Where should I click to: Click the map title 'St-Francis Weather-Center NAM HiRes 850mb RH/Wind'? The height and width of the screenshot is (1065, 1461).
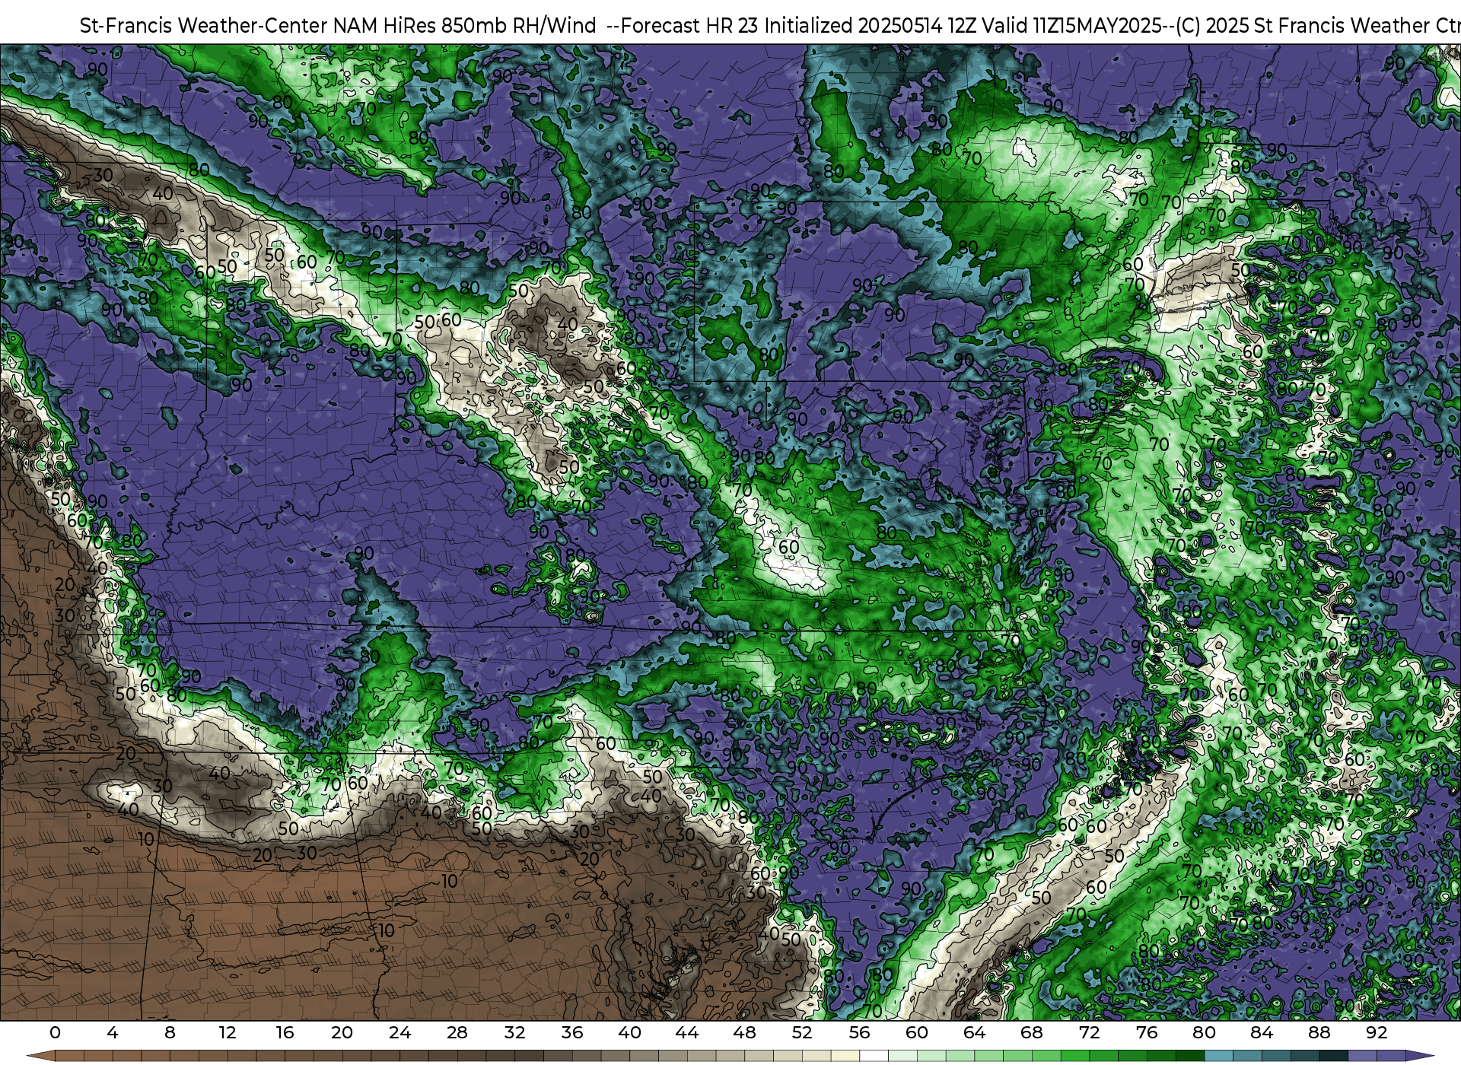pos(338,26)
